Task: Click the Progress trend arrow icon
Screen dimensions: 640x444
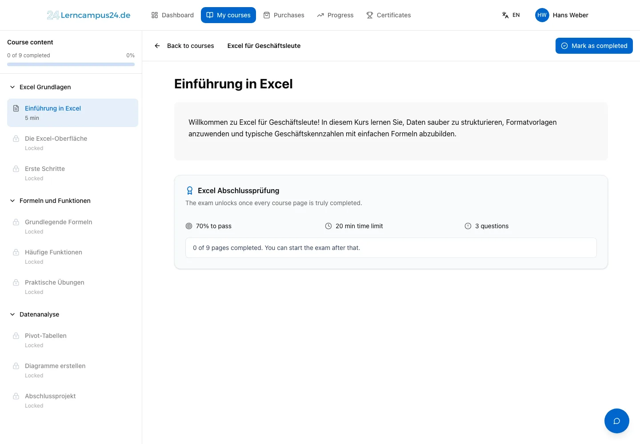Action: [x=320, y=15]
